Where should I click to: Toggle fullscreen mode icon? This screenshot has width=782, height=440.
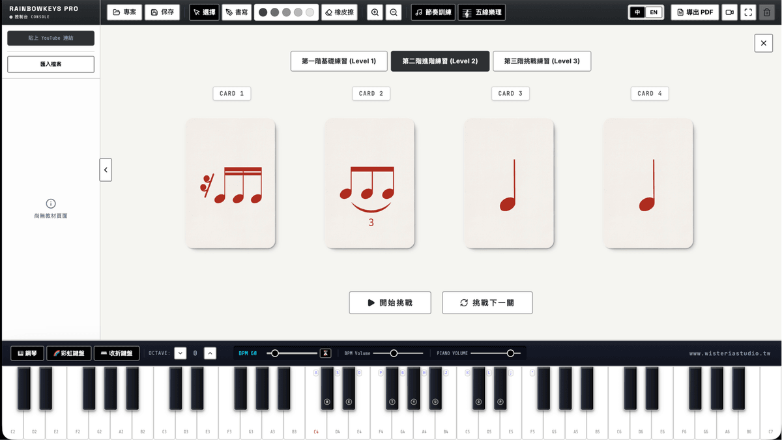(748, 12)
